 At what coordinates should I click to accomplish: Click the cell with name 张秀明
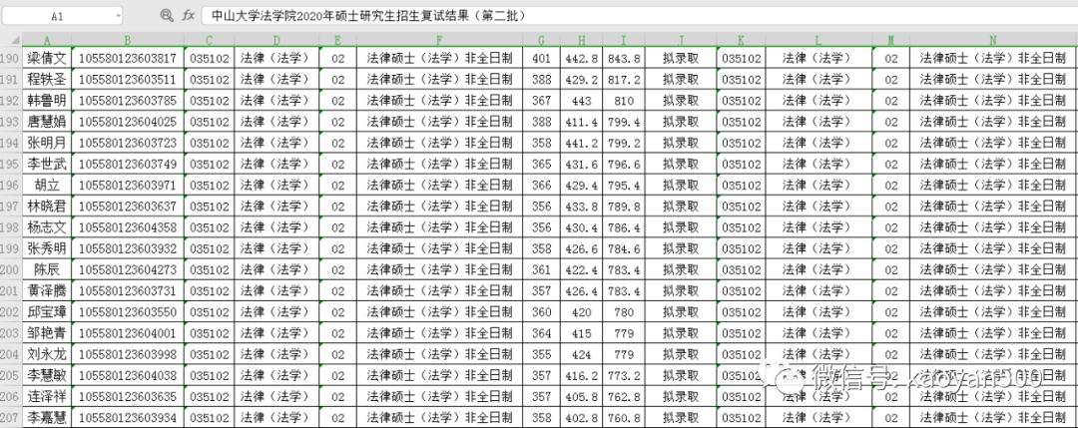(x=48, y=248)
